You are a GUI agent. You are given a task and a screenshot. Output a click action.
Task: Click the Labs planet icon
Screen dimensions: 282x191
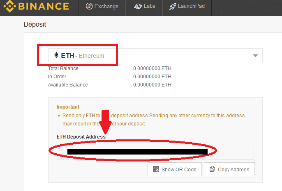click(x=138, y=7)
